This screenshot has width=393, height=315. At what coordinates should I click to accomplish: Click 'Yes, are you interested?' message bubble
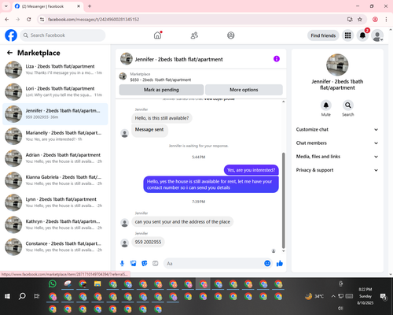(x=251, y=170)
